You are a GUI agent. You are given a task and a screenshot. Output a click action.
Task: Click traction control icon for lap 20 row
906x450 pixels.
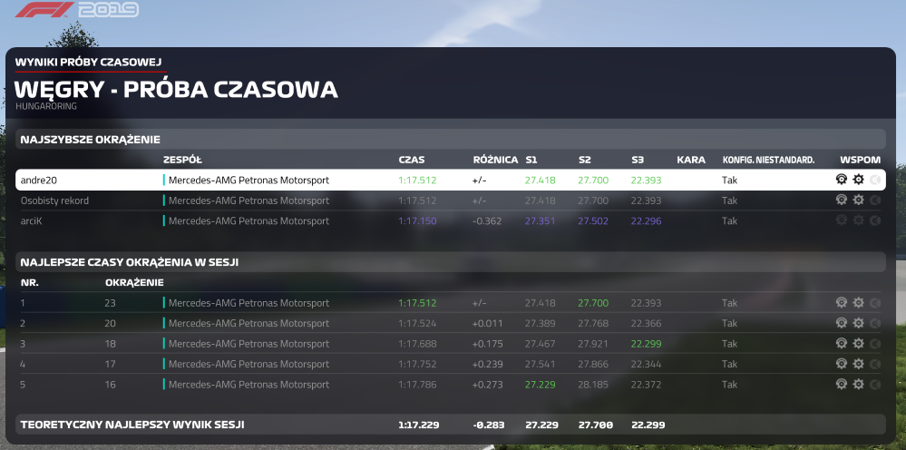842,322
